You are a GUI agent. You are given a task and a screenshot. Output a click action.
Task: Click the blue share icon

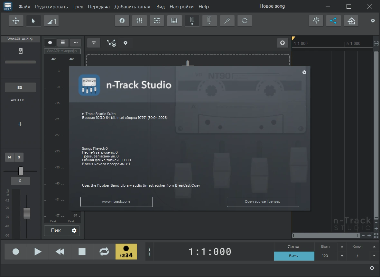point(333,21)
